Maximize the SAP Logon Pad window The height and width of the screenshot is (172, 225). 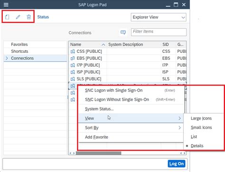176,5
